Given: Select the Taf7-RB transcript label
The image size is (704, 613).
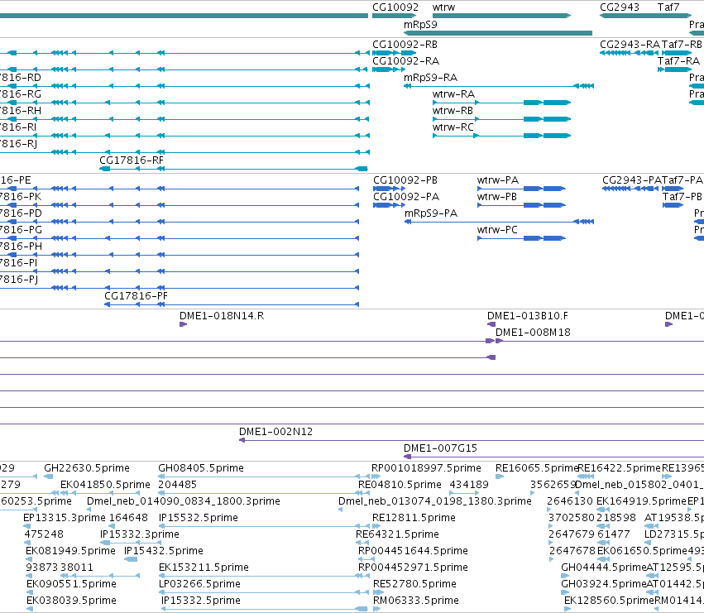Looking at the screenshot, I should pyautogui.click(x=682, y=45).
